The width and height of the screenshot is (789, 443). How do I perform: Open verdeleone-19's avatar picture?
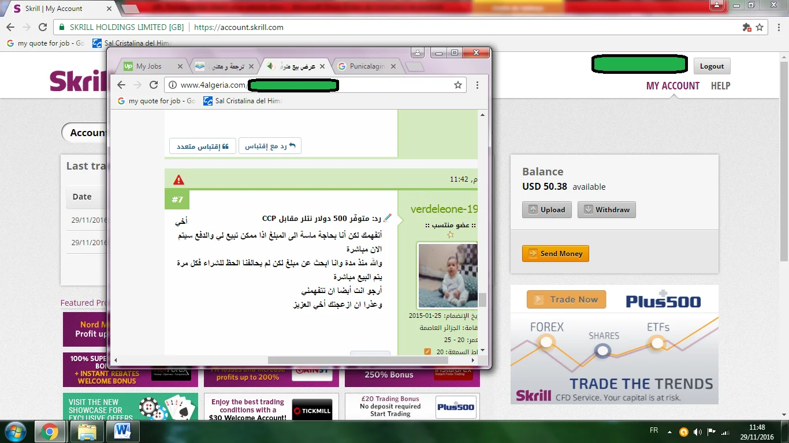(448, 276)
